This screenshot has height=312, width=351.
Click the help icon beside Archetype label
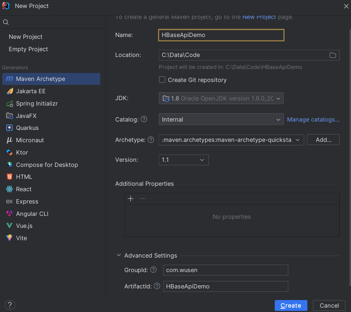(151, 140)
